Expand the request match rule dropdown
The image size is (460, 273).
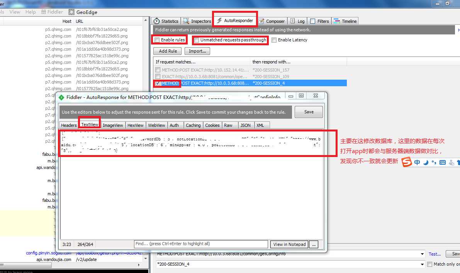422,254
